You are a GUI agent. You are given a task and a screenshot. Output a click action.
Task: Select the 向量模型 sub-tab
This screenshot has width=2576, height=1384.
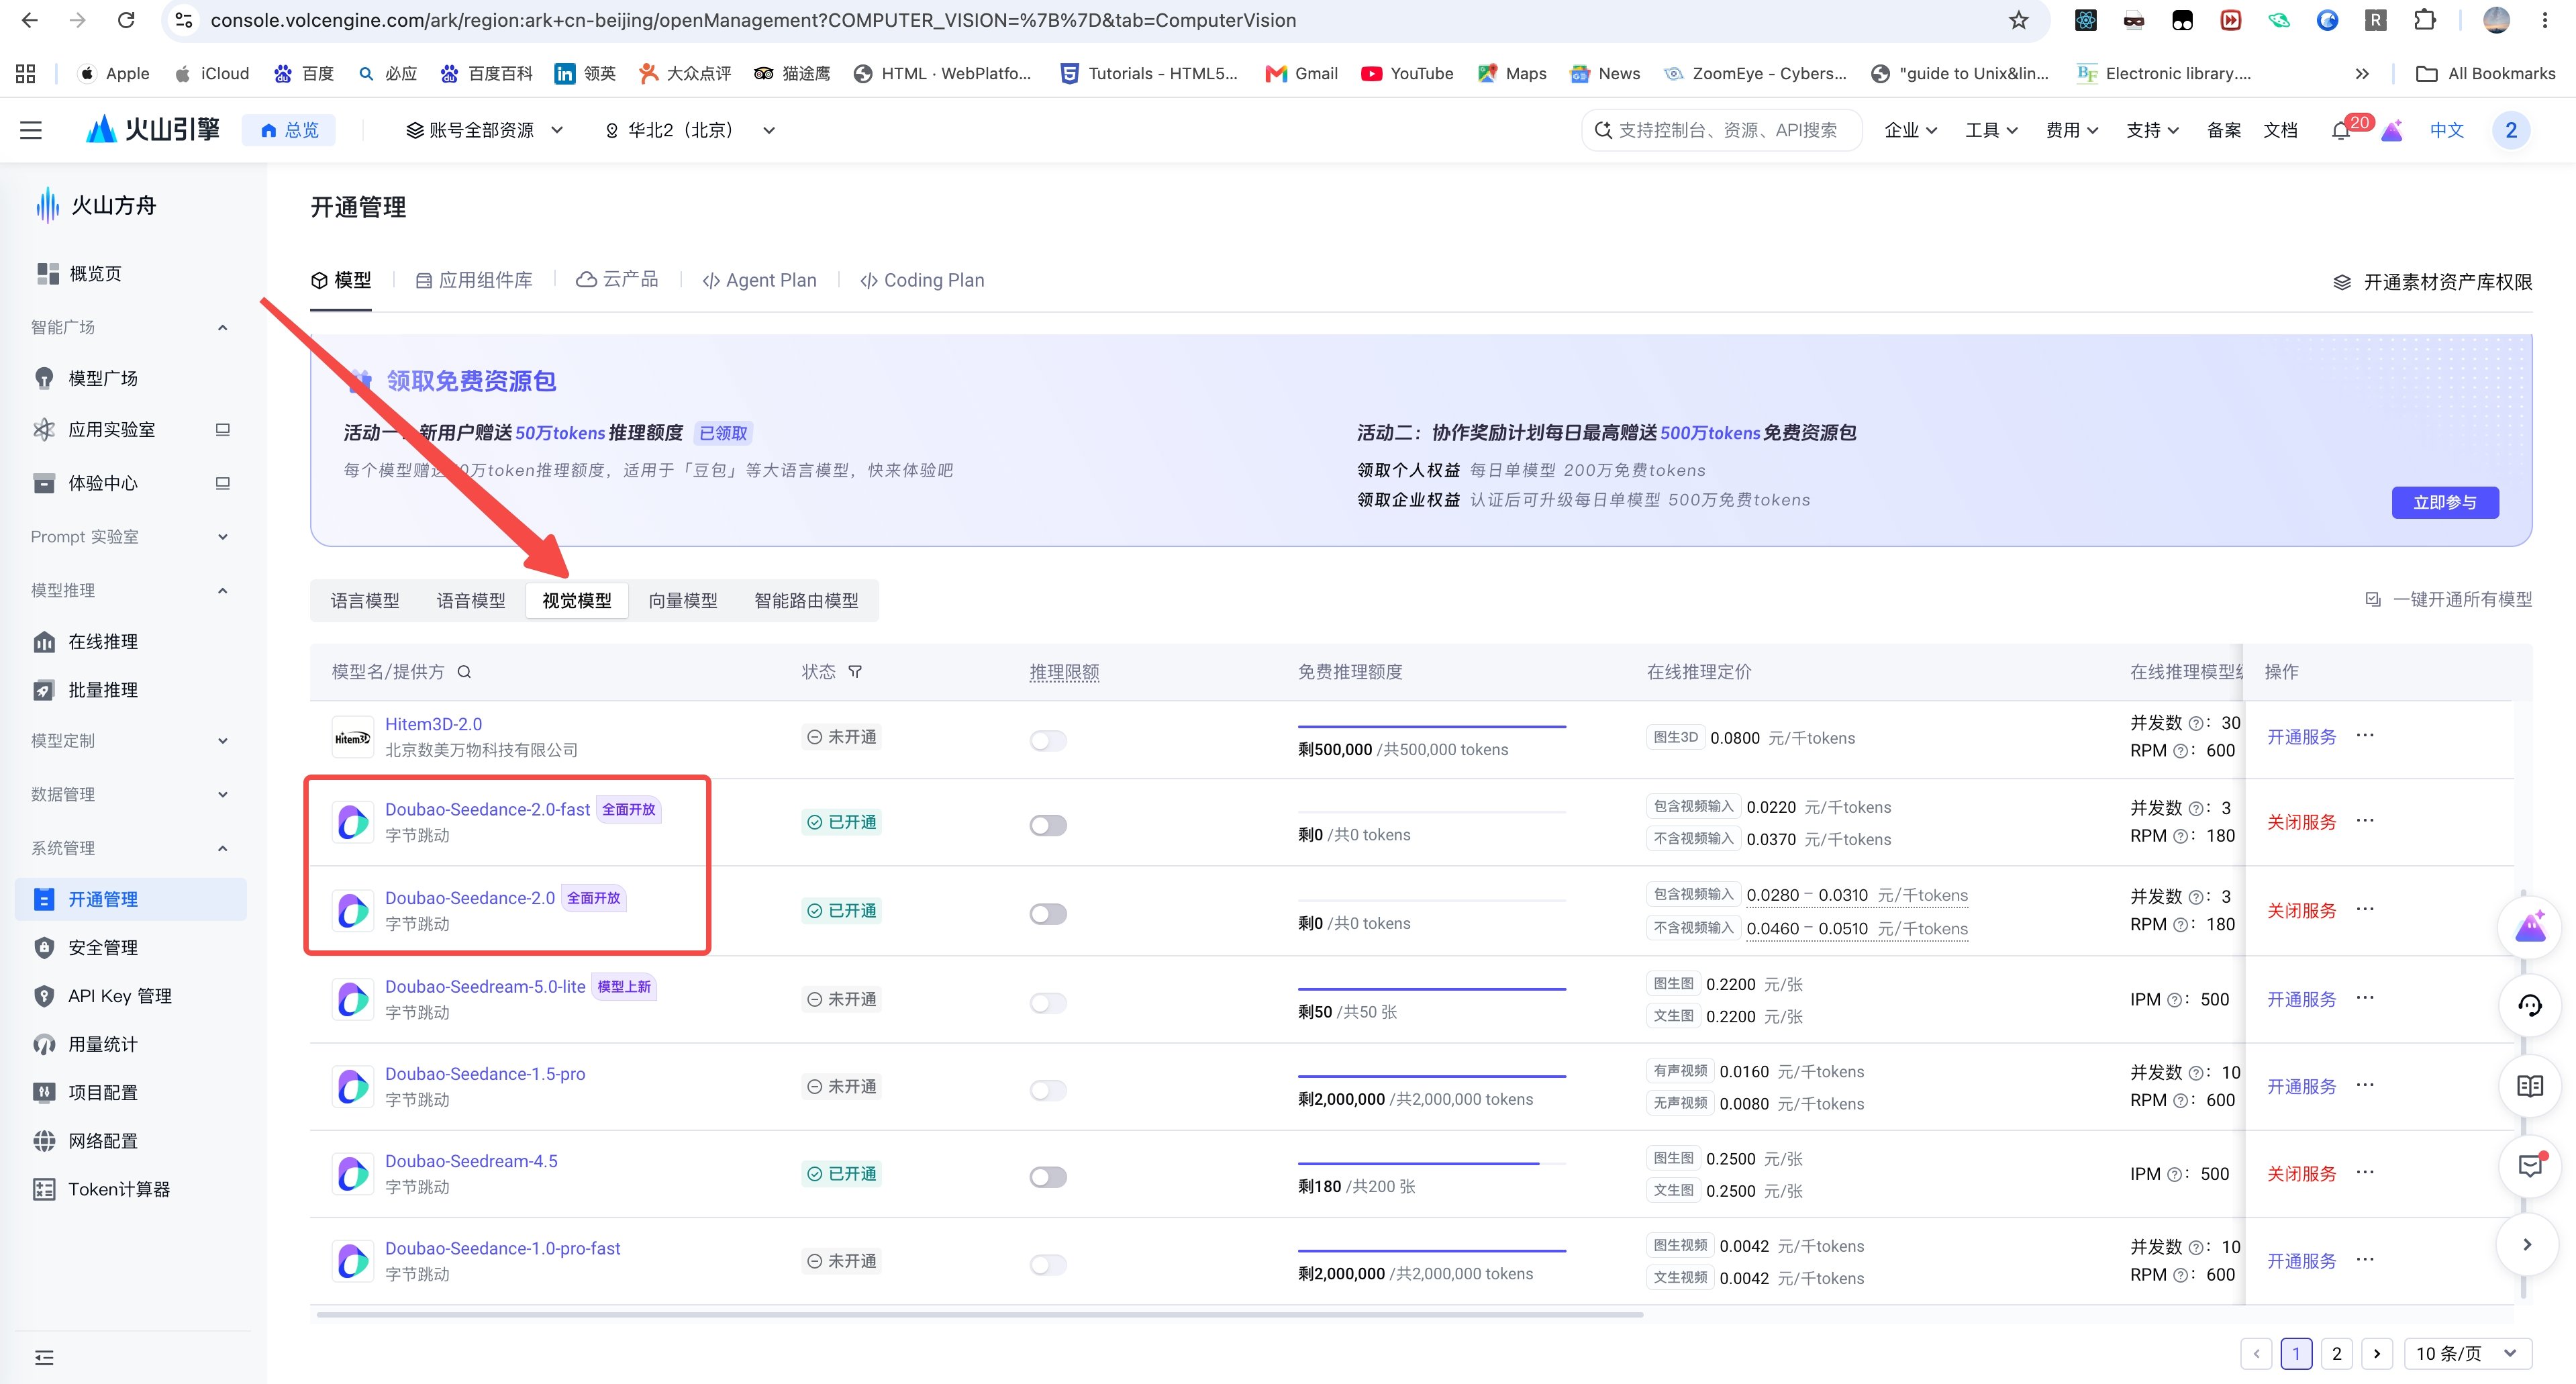coord(683,600)
